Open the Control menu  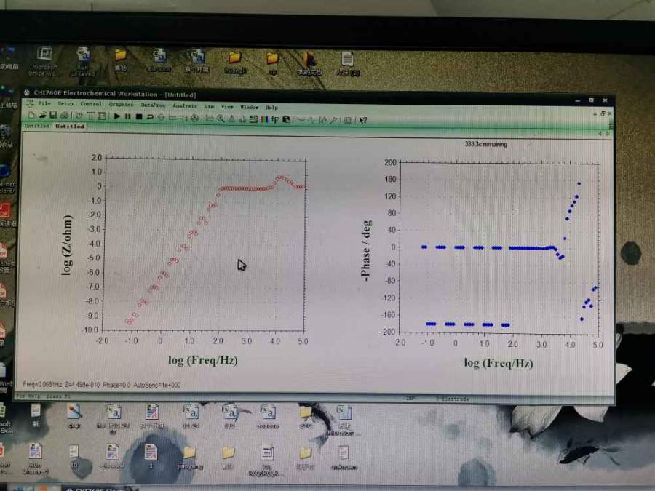91,104
